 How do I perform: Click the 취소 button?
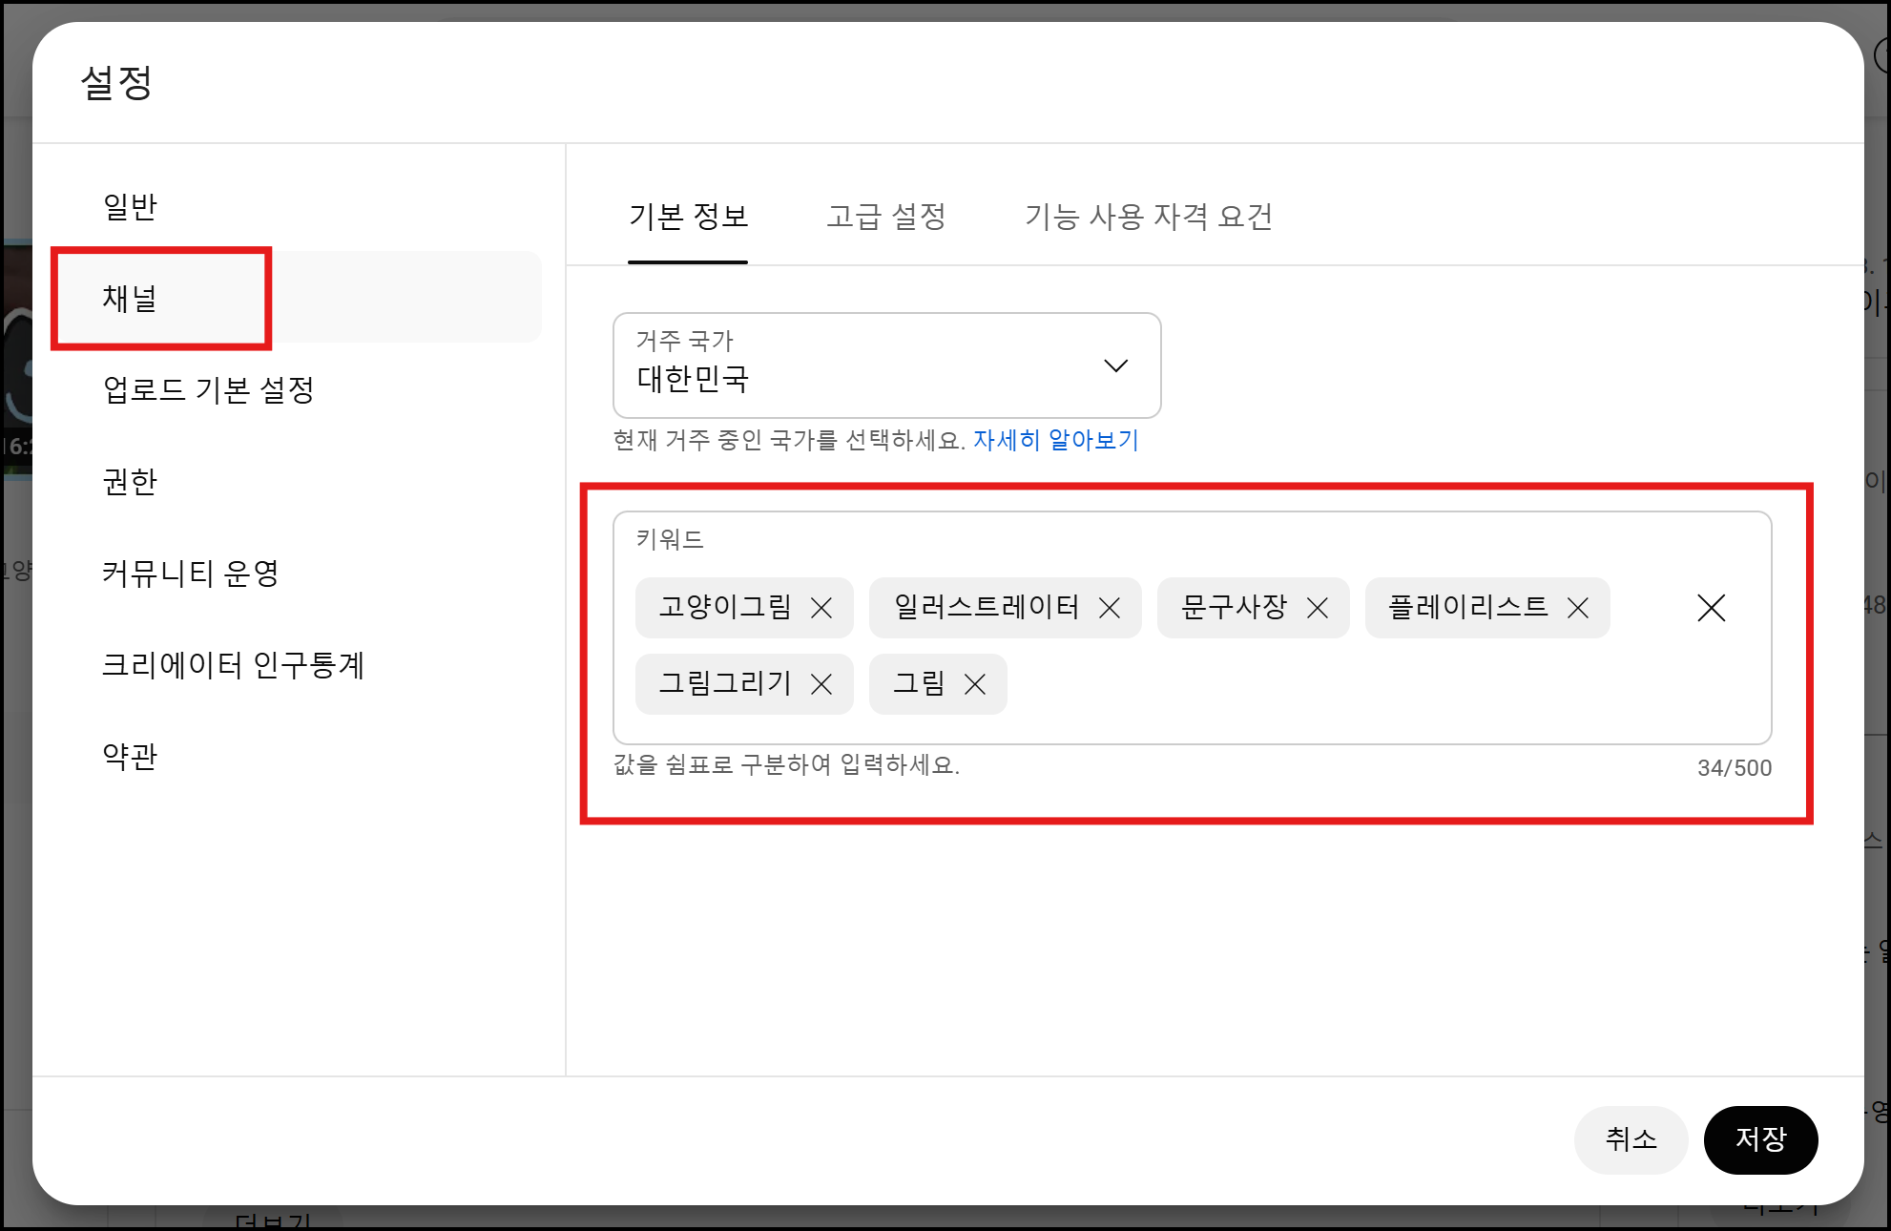1630,1139
